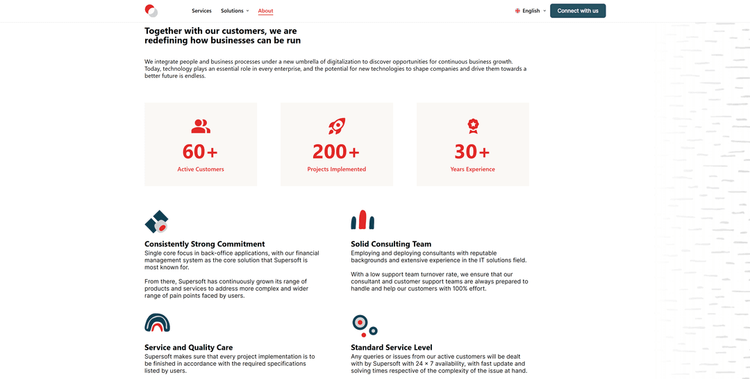Click the Supersoft logo in header
750x379 pixels.
tap(151, 10)
